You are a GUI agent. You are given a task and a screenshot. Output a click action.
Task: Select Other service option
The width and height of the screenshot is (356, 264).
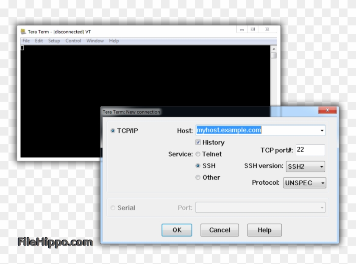pyautogui.click(x=197, y=177)
